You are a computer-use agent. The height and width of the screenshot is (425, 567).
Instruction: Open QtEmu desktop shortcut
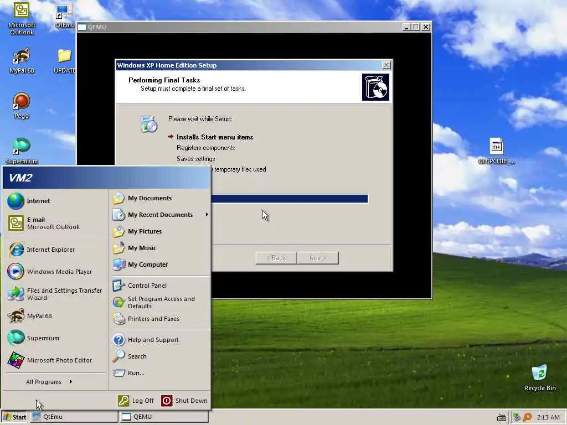[64, 16]
